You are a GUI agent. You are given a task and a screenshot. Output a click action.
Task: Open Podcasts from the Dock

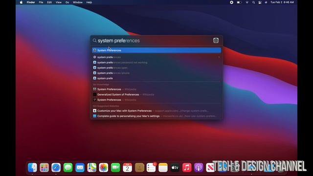click(x=199, y=167)
